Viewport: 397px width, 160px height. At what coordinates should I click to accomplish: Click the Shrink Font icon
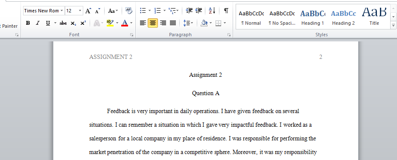point(97,11)
